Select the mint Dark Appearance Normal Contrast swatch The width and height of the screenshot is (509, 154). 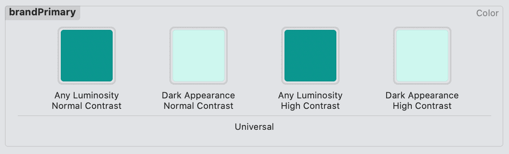coord(199,56)
